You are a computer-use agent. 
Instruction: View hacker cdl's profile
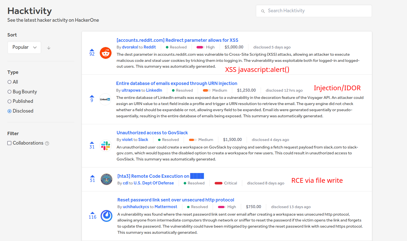125,183
